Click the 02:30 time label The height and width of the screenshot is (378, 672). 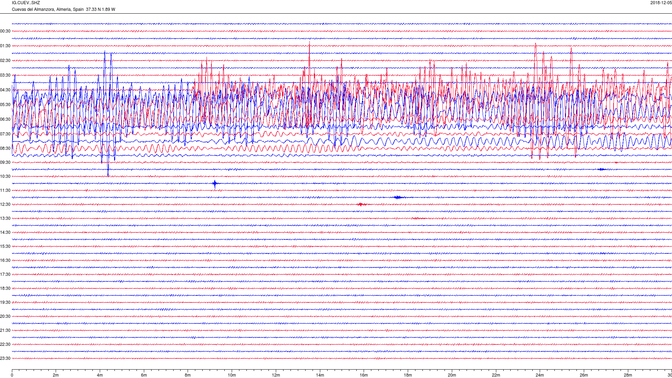[5, 61]
